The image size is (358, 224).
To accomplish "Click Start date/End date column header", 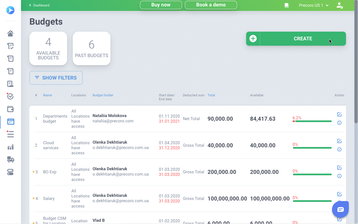I will (167, 97).
